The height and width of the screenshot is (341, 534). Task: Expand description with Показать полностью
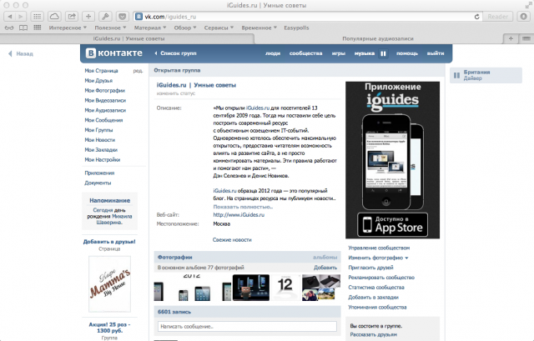click(x=243, y=207)
